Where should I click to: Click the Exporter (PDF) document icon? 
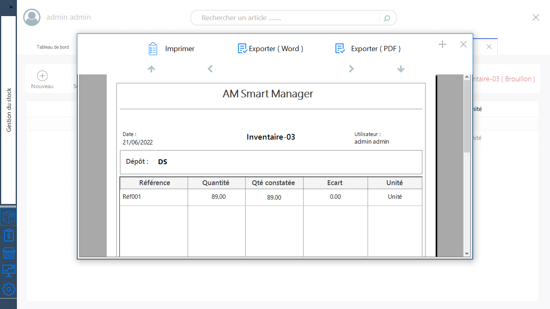340,49
